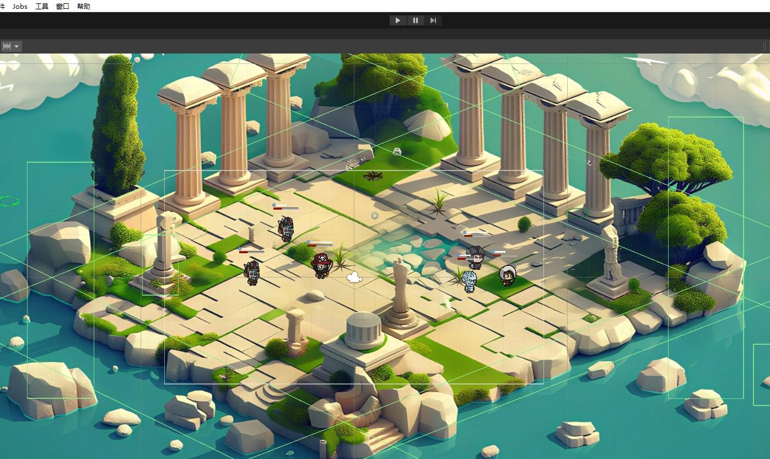Click the grid snapping icon in scene toolbar

7,46
